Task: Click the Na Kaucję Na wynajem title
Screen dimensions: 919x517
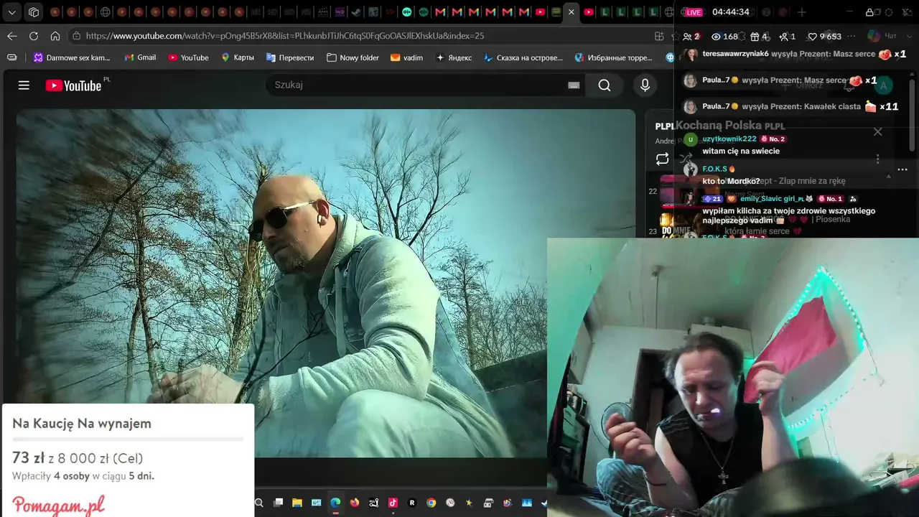Action: pos(82,424)
